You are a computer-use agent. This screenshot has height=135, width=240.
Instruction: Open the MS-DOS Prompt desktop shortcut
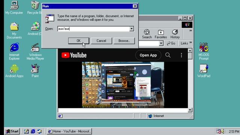point(204,51)
